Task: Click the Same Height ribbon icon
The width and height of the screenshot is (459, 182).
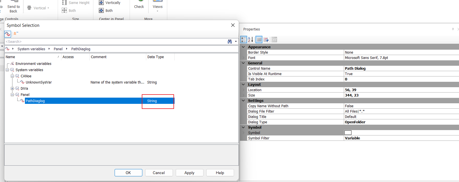Action: pyautogui.click(x=65, y=3)
